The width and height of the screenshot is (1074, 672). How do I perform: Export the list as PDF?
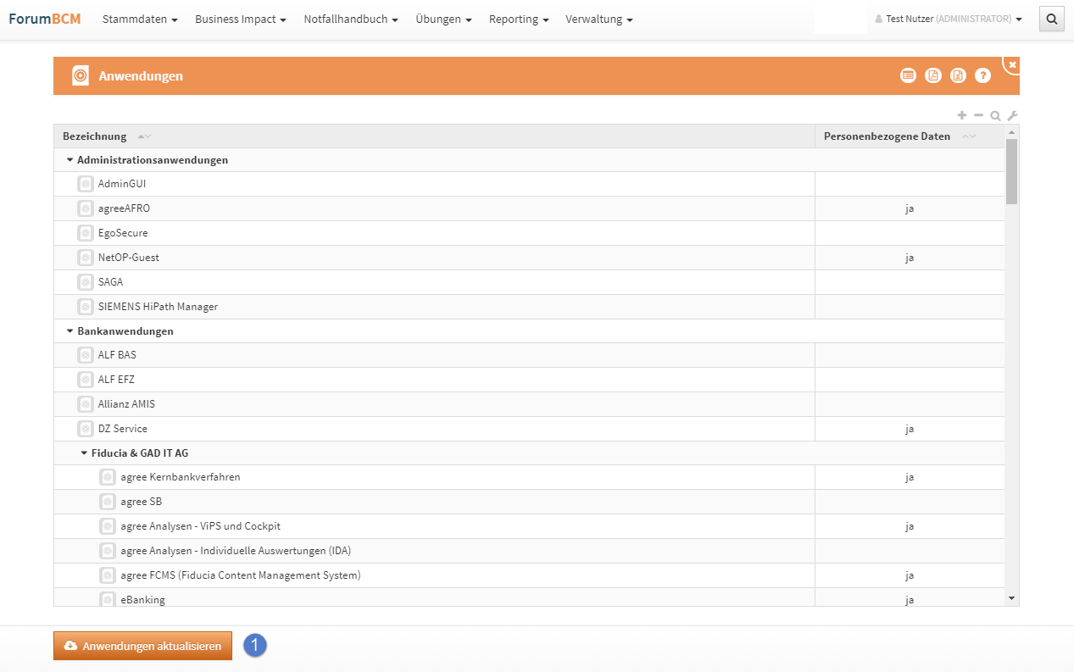click(932, 75)
